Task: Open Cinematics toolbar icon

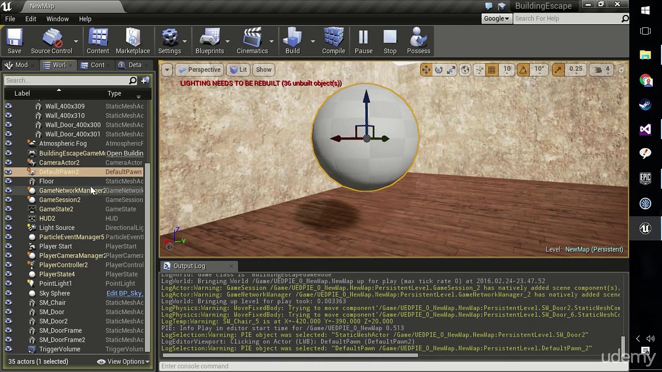Action: [252, 41]
